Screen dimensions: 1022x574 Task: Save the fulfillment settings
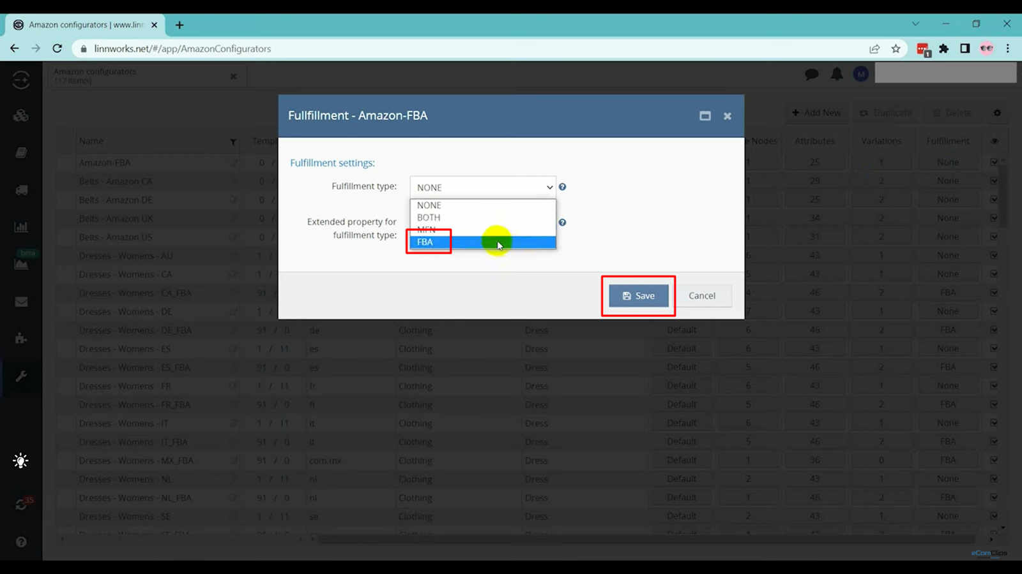click(x=639, y=296)
